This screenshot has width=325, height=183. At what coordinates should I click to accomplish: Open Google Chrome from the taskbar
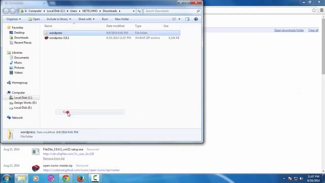click(x=66, y=178)
